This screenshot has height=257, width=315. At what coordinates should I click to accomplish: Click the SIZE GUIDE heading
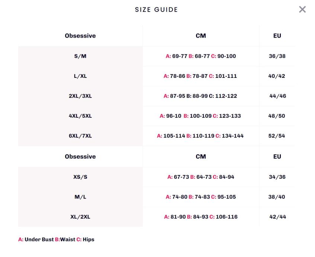point(157,10)
